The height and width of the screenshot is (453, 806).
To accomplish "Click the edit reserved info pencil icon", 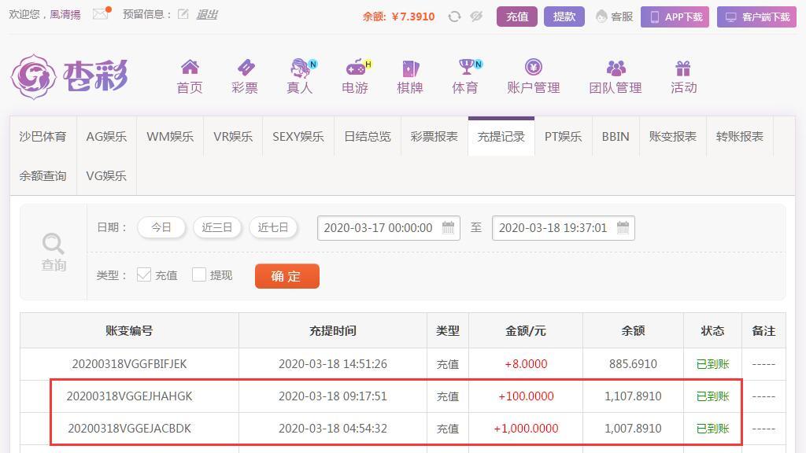I will 183,14.
